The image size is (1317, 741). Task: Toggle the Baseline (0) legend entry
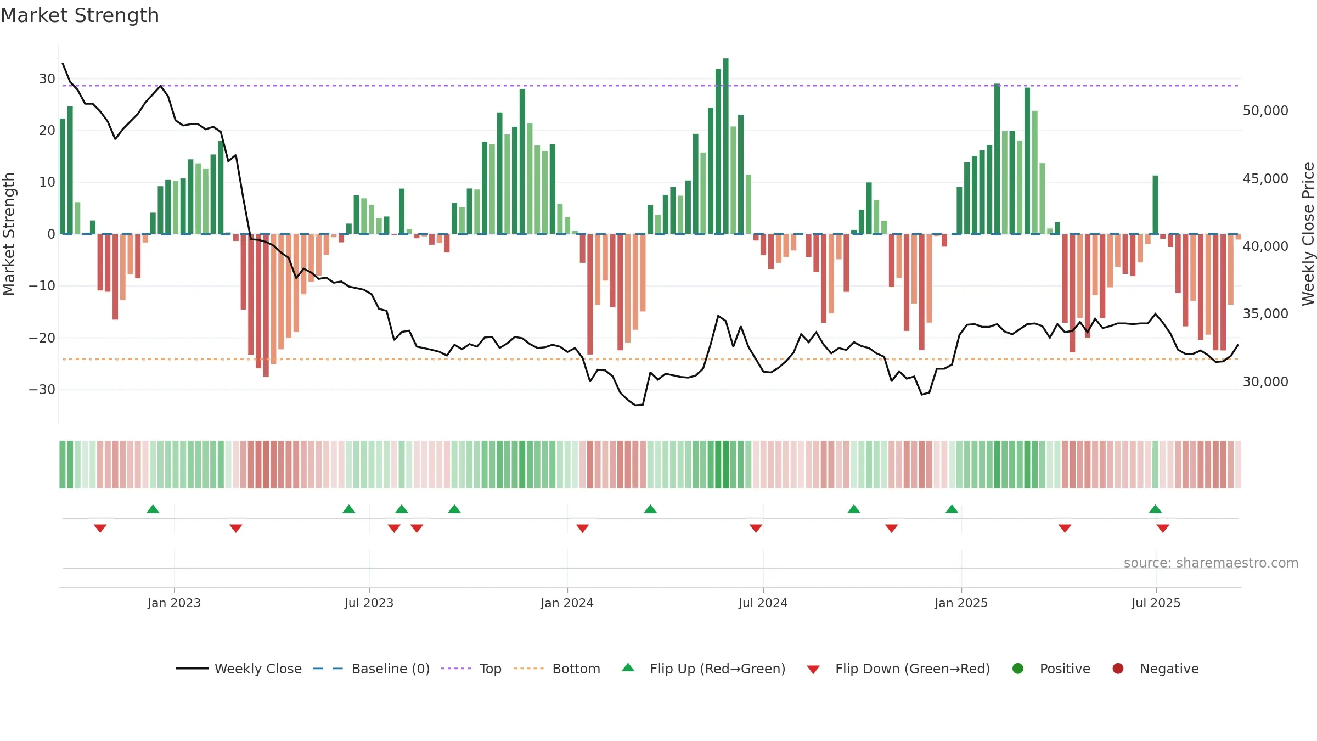pos(372,669)
